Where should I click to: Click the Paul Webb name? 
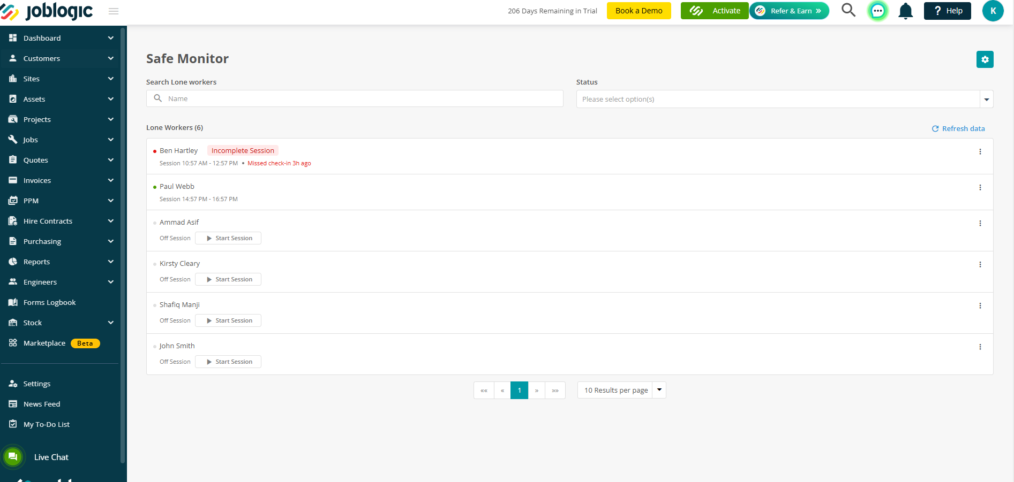tap(177, 186)
